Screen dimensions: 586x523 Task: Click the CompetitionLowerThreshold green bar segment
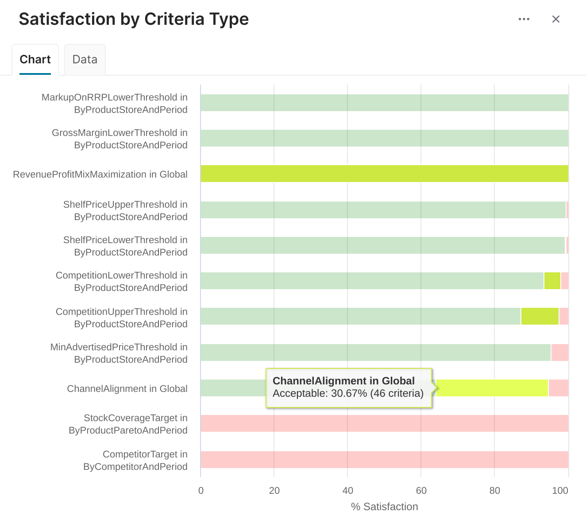[372, 281]
